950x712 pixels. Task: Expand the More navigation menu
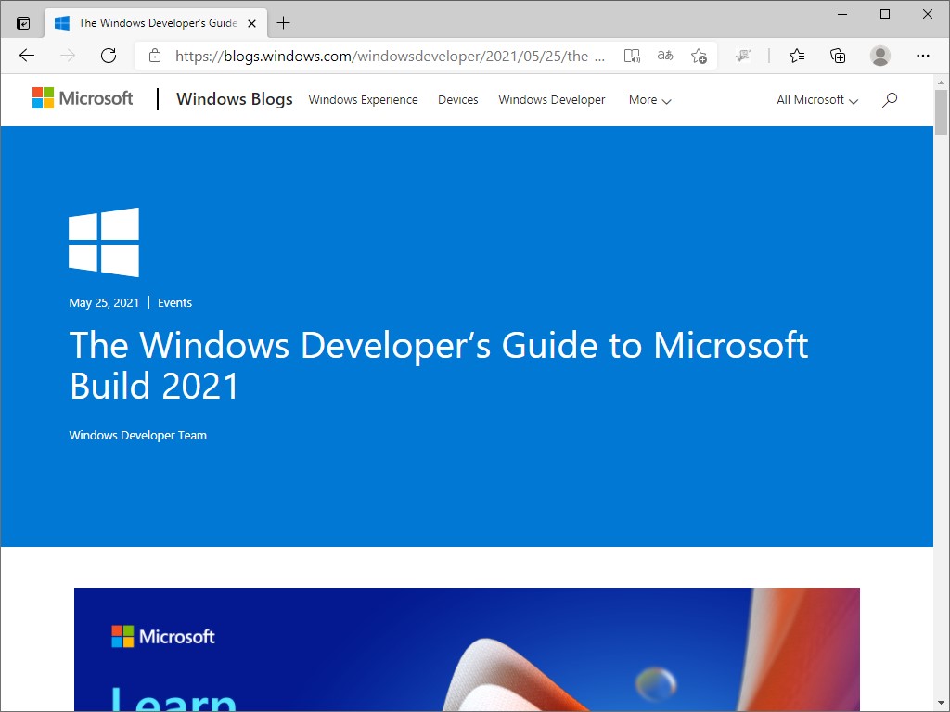tap(648, 100)
